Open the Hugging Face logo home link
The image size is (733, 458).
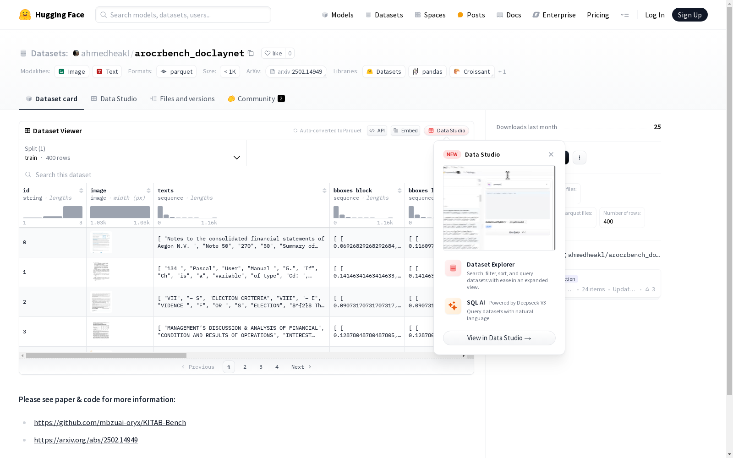(52, 15)
